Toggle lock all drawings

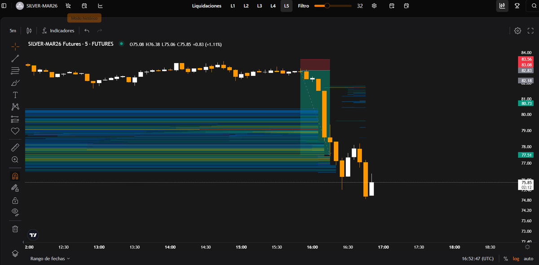click(15, 200)
